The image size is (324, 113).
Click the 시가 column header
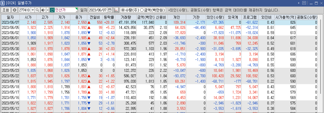28,17
